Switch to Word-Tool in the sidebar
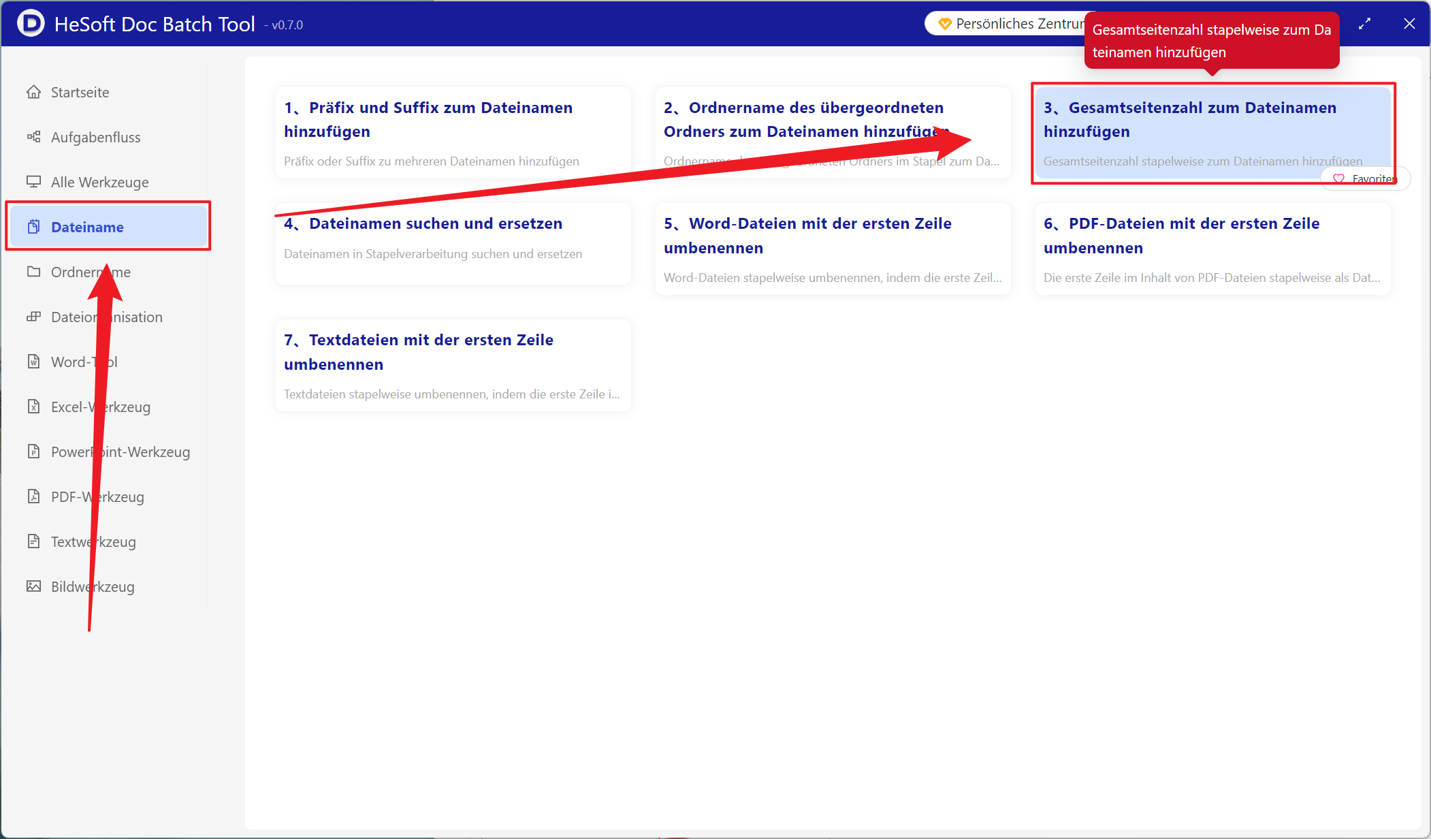Screen dimensions: 1431x839 (x=108, y=362)
